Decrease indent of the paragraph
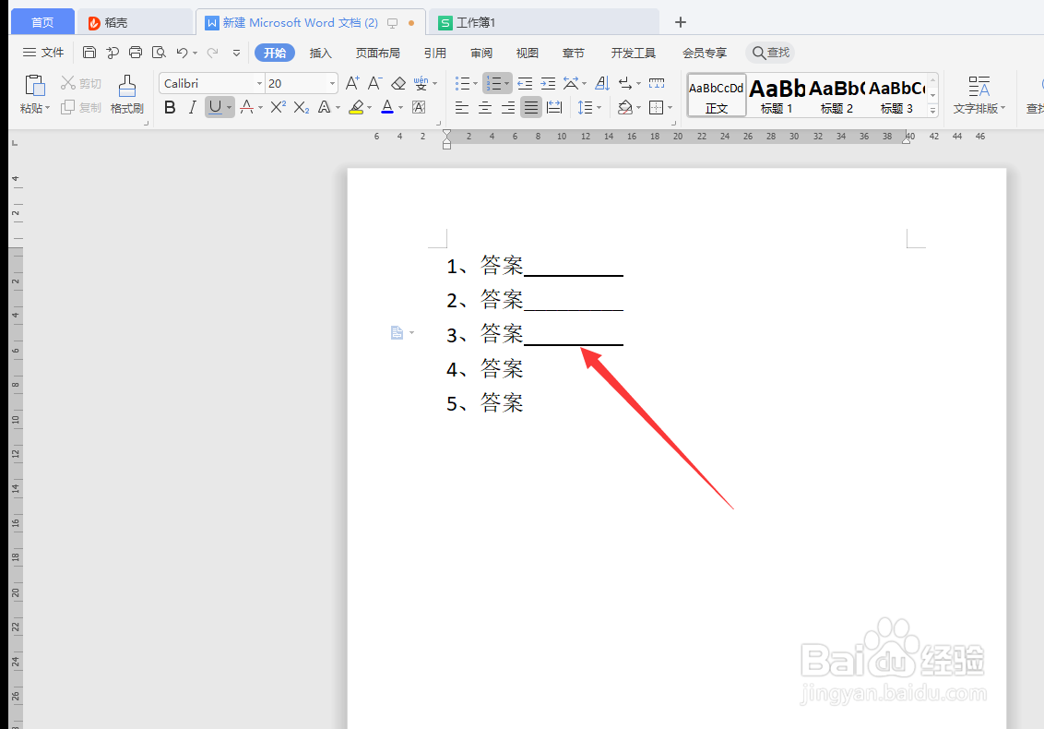This screenshot has width=1044, height=729. (525, 83)
